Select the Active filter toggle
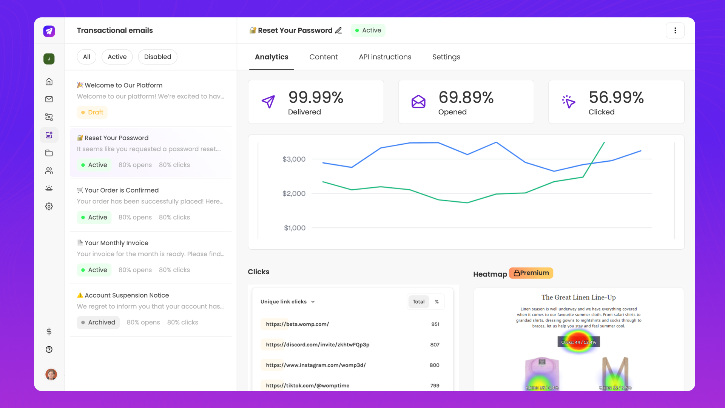Image resolution: width=725 pixels, height=408 pixels. (x=117, y=56)
